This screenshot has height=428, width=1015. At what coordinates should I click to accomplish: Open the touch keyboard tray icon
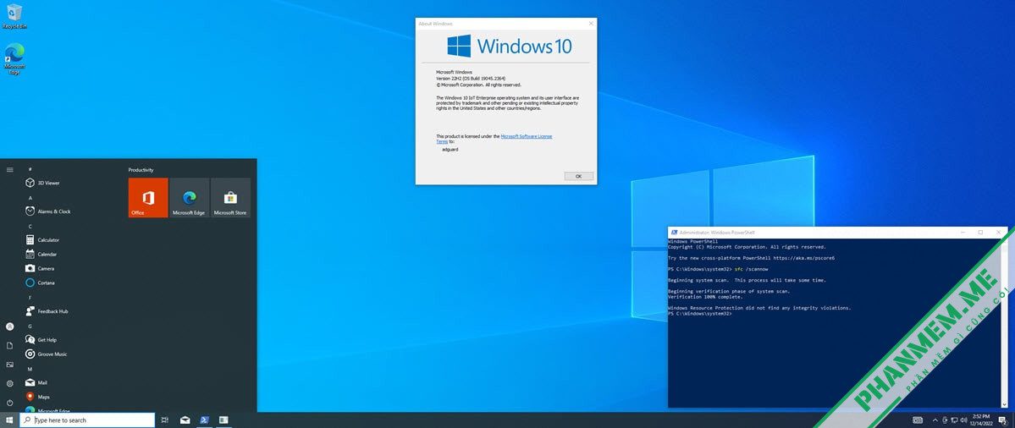point(918,420)
